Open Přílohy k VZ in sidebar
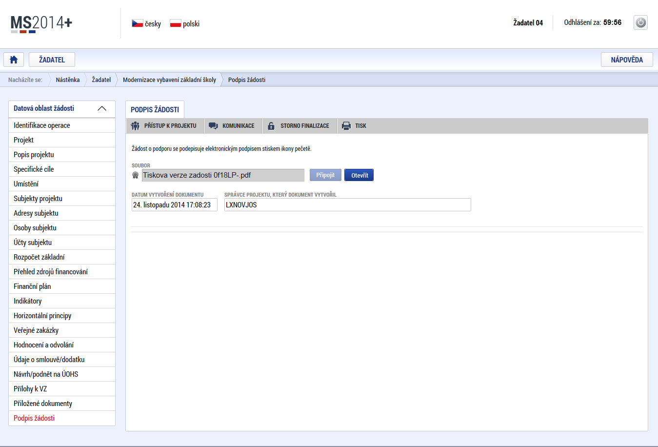 (62, 389)
